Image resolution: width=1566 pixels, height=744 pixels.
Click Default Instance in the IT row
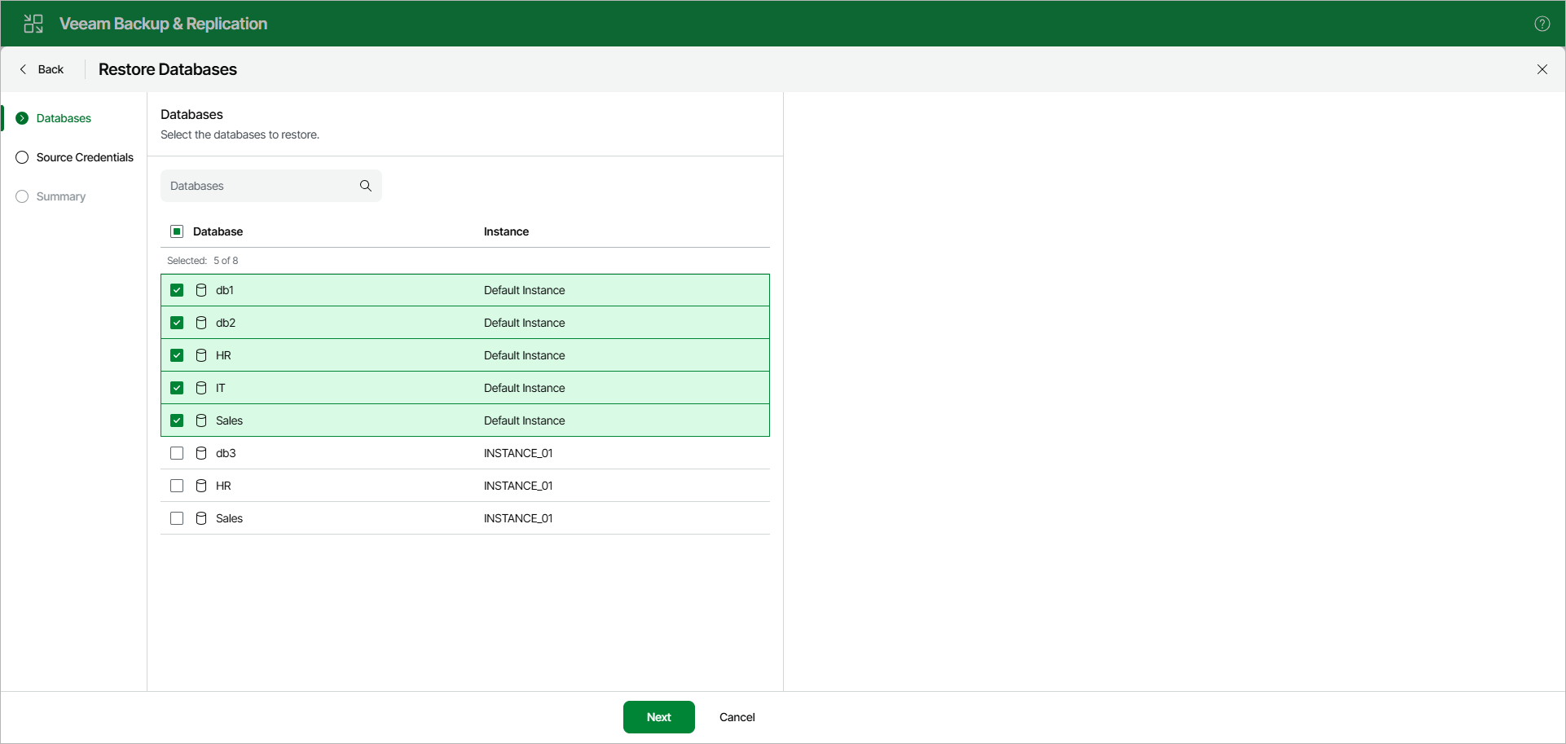tap(525, 388)
